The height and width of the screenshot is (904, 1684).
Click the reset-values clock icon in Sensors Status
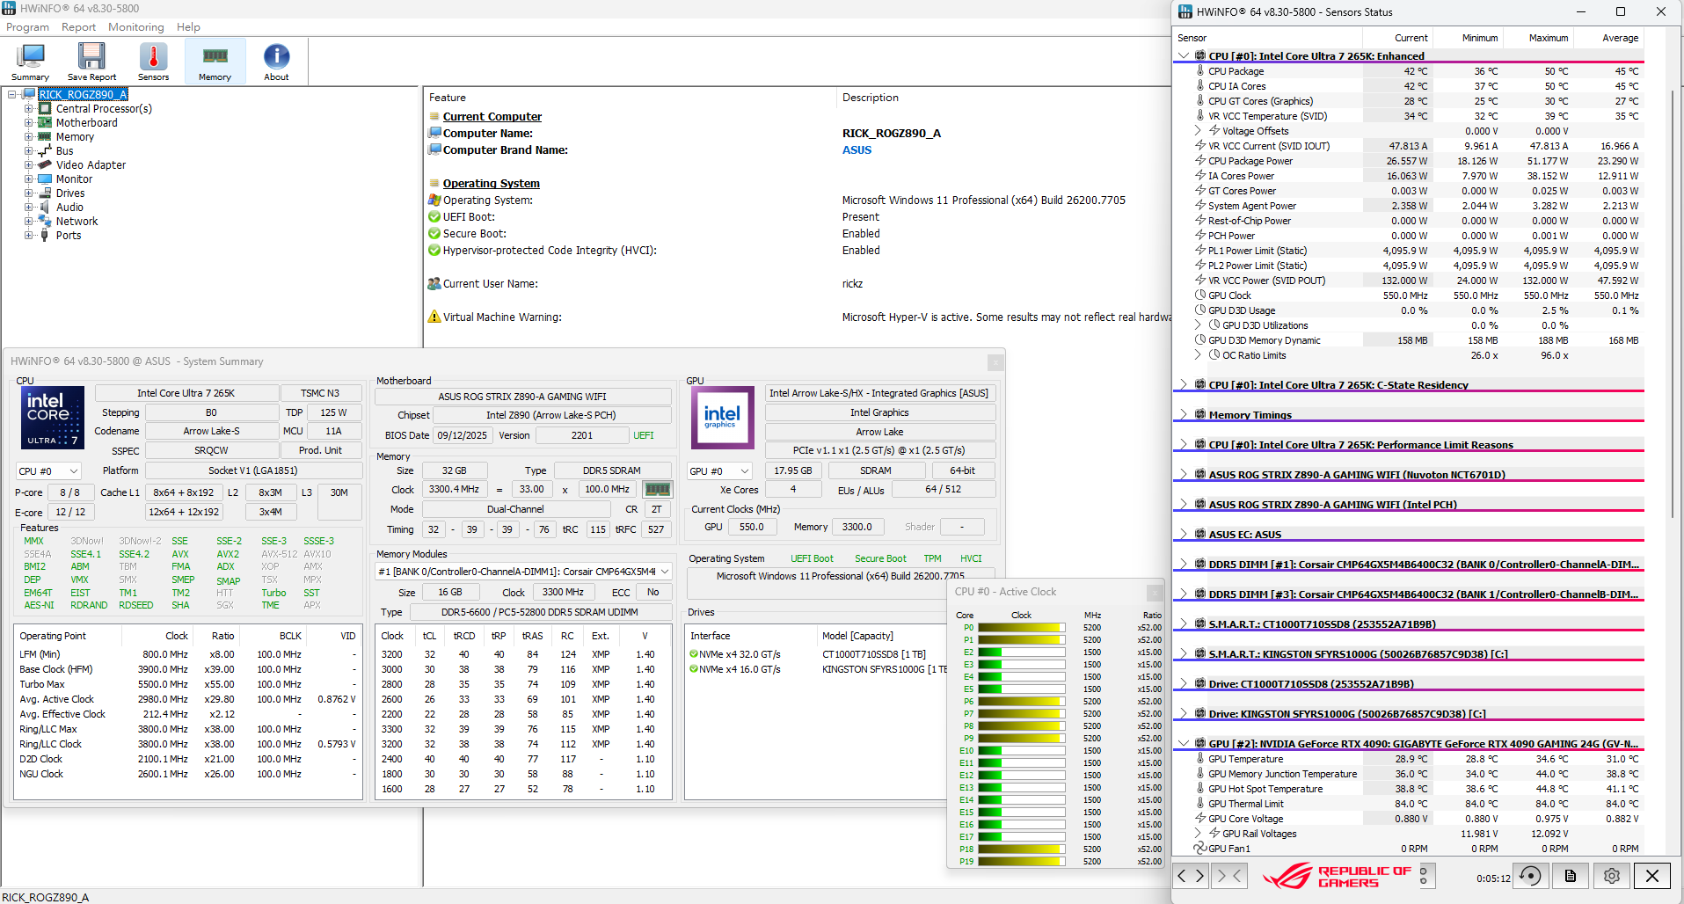click(1530, 876)
